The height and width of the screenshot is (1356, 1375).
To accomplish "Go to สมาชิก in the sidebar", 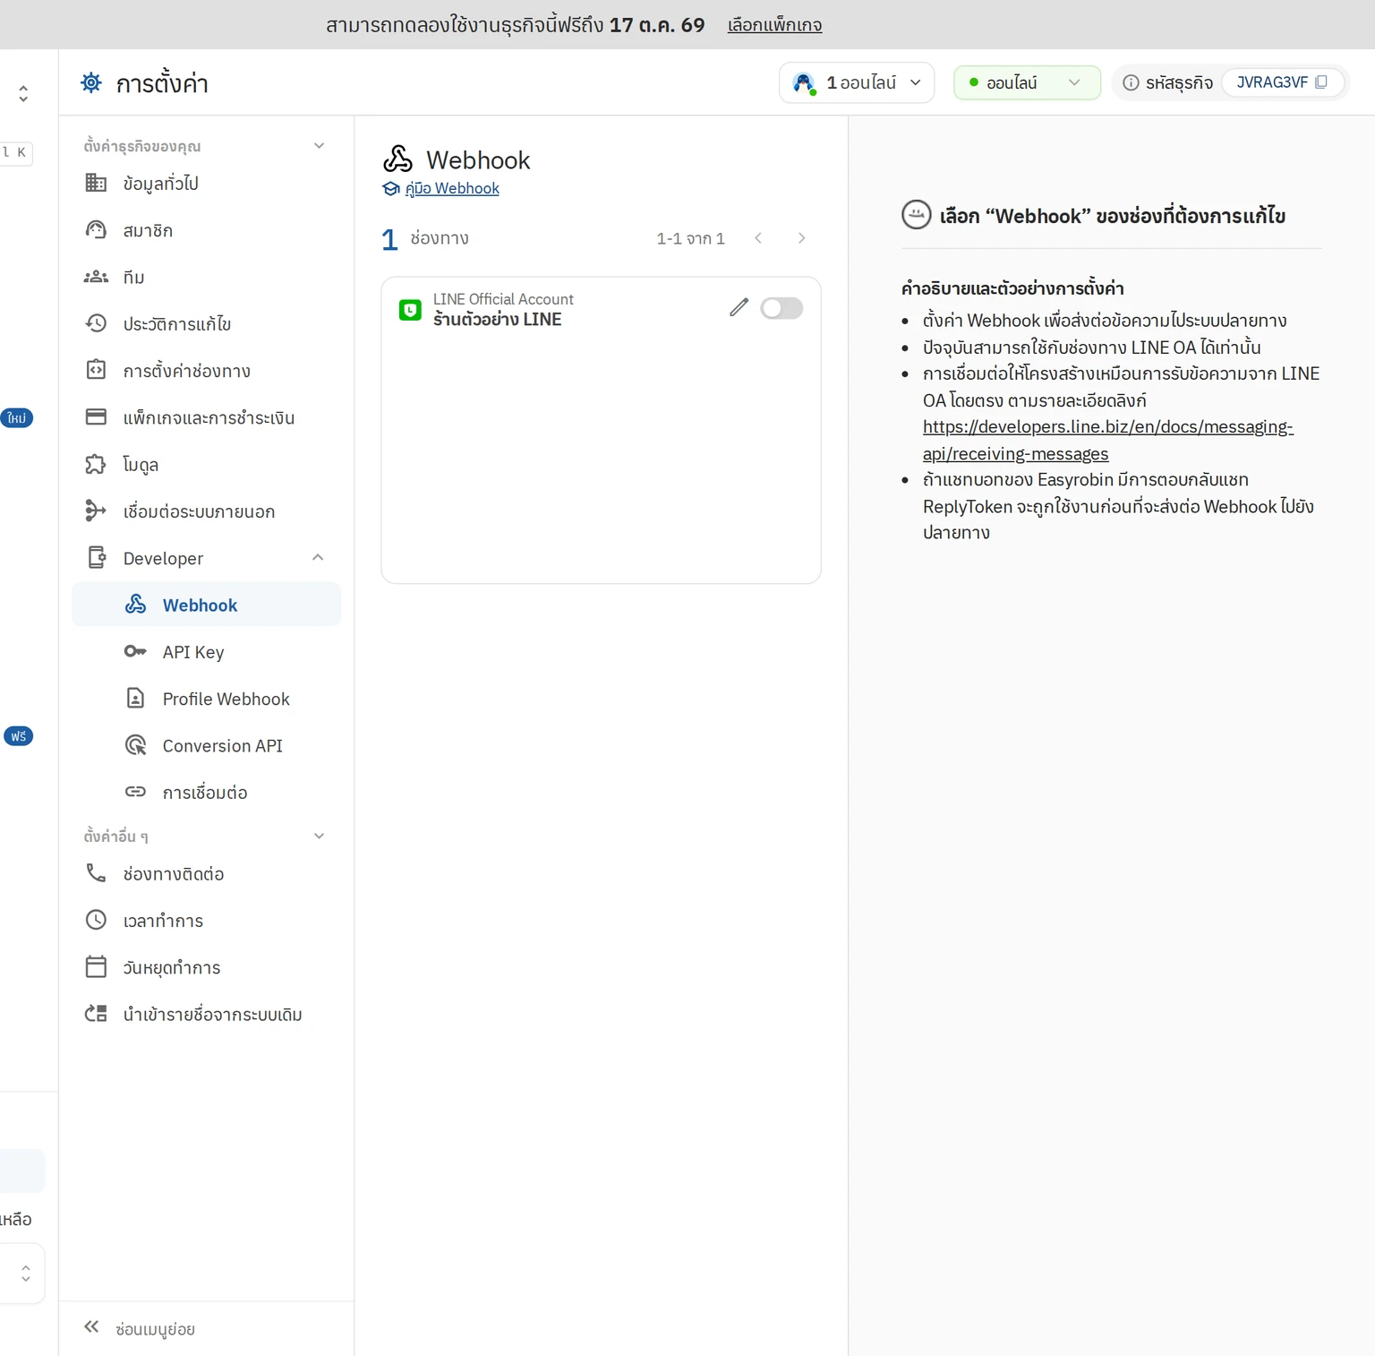I will click(206, 230).
